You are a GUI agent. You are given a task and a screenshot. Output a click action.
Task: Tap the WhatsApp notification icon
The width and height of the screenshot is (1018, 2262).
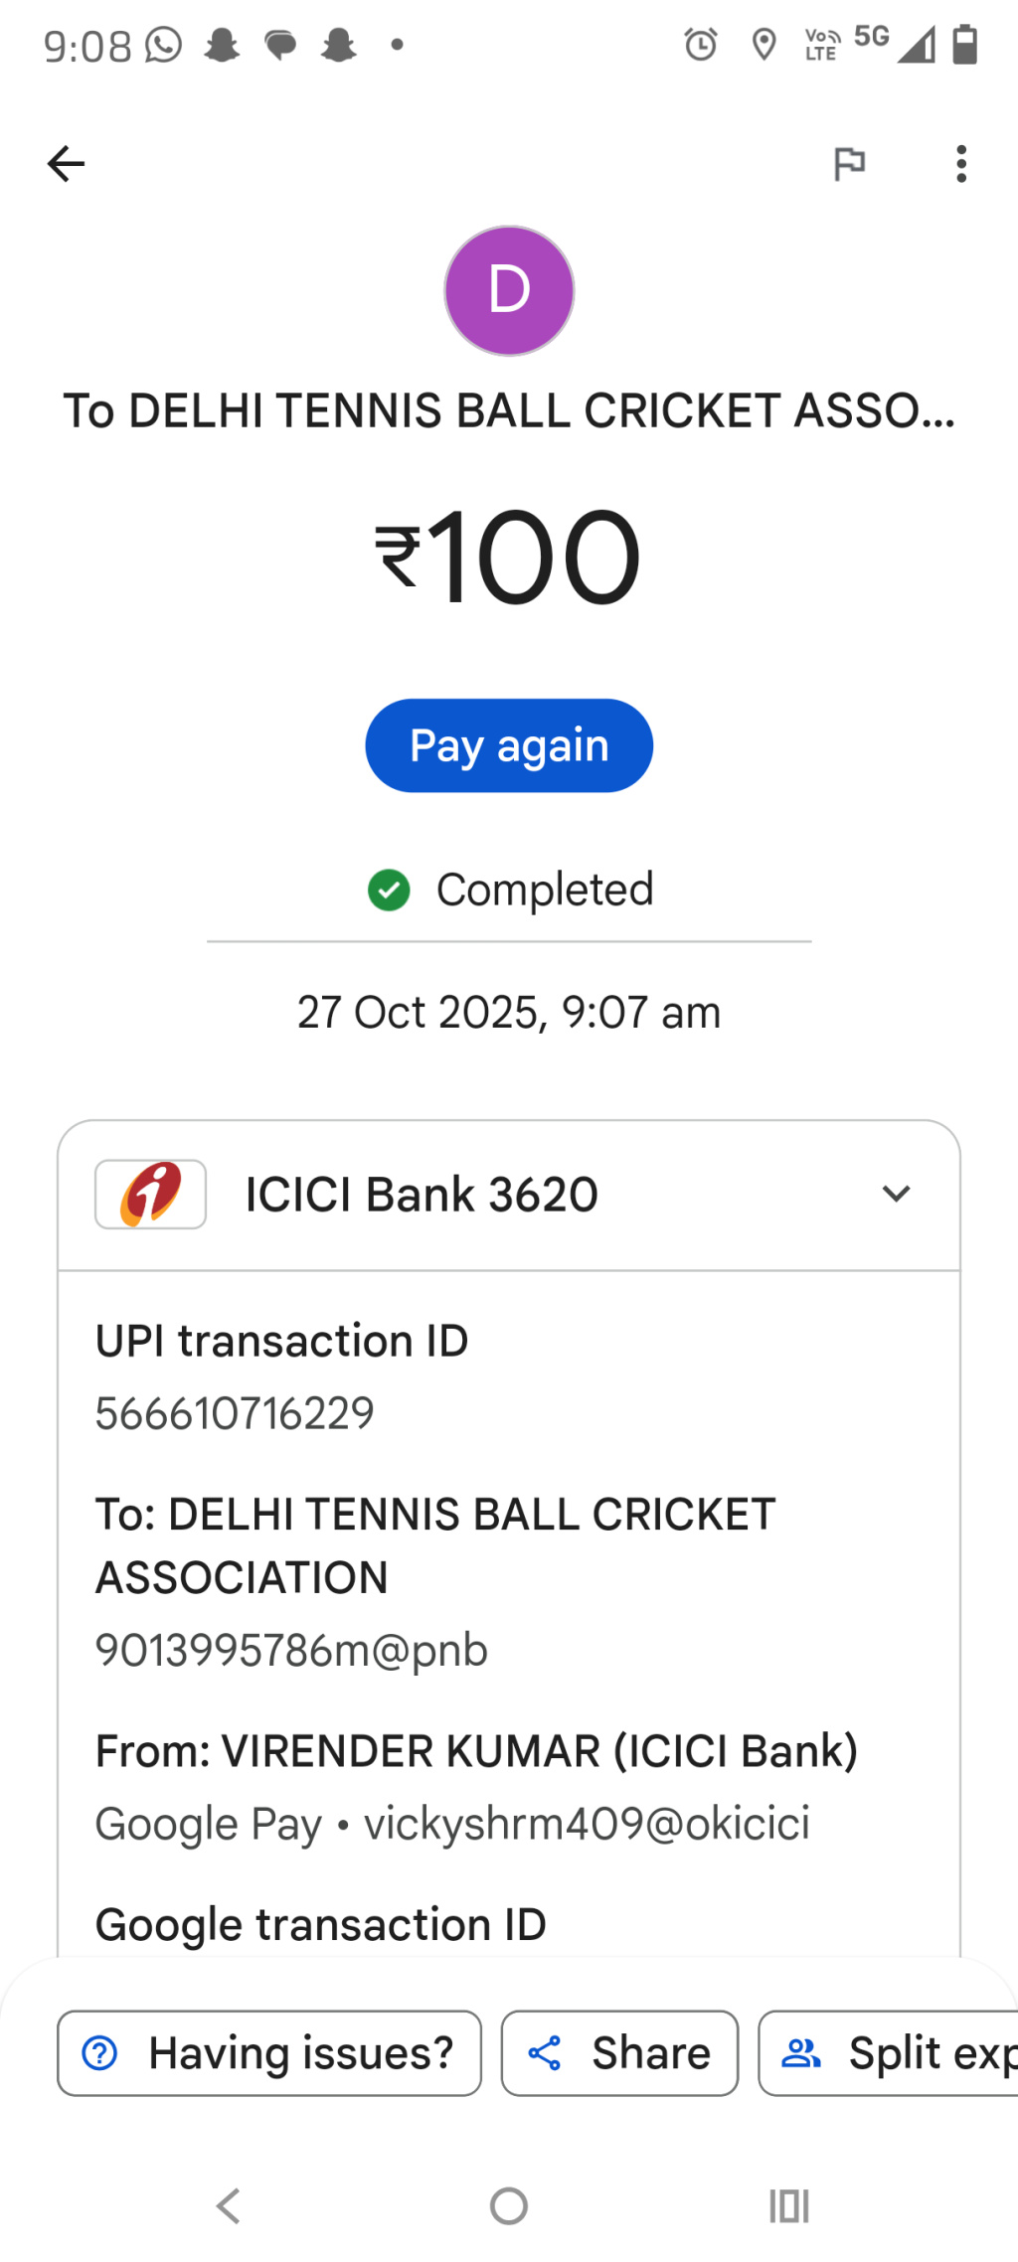point(164,45)
